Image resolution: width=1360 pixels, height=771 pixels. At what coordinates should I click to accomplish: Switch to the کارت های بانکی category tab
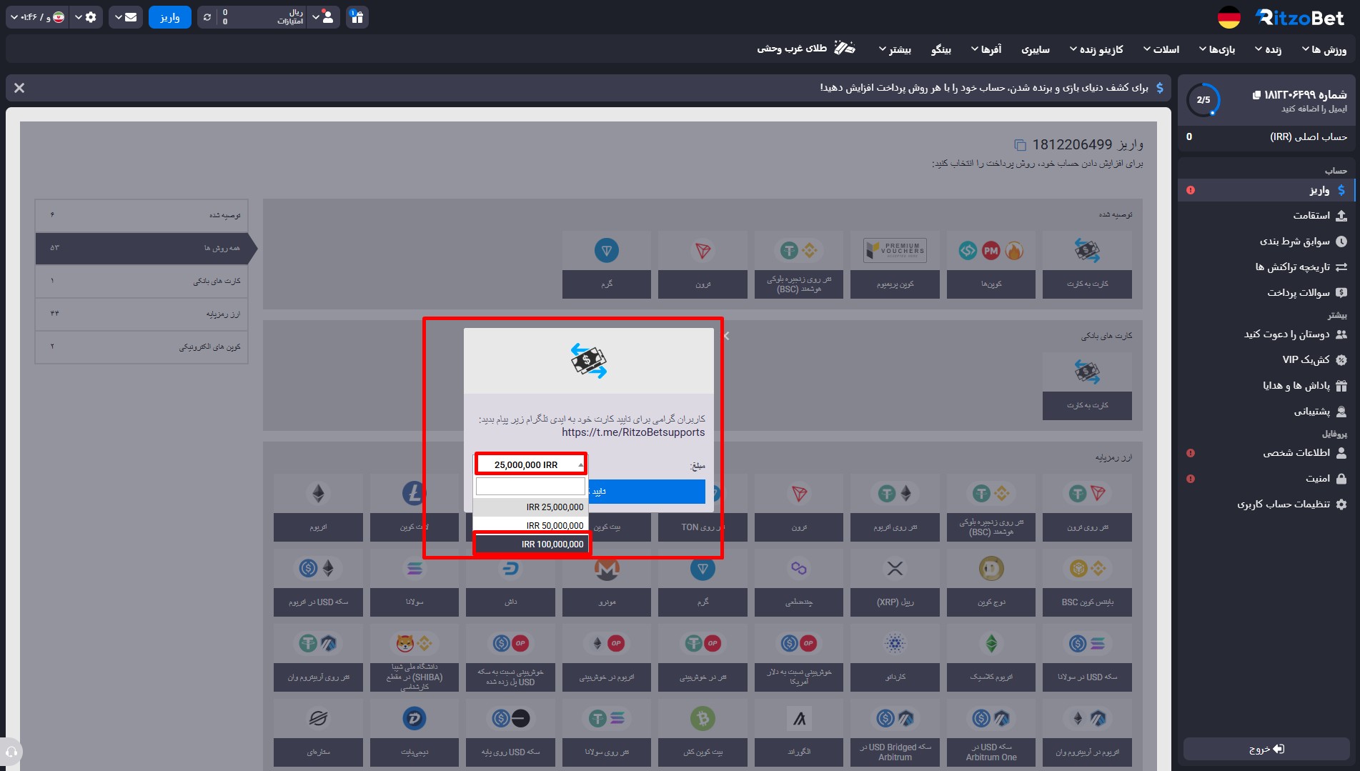click(x=142, y=281)
